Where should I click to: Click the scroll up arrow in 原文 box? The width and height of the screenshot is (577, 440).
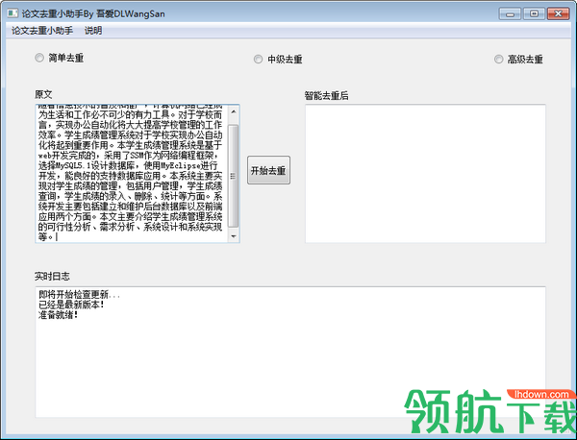(x=234, y=111)
